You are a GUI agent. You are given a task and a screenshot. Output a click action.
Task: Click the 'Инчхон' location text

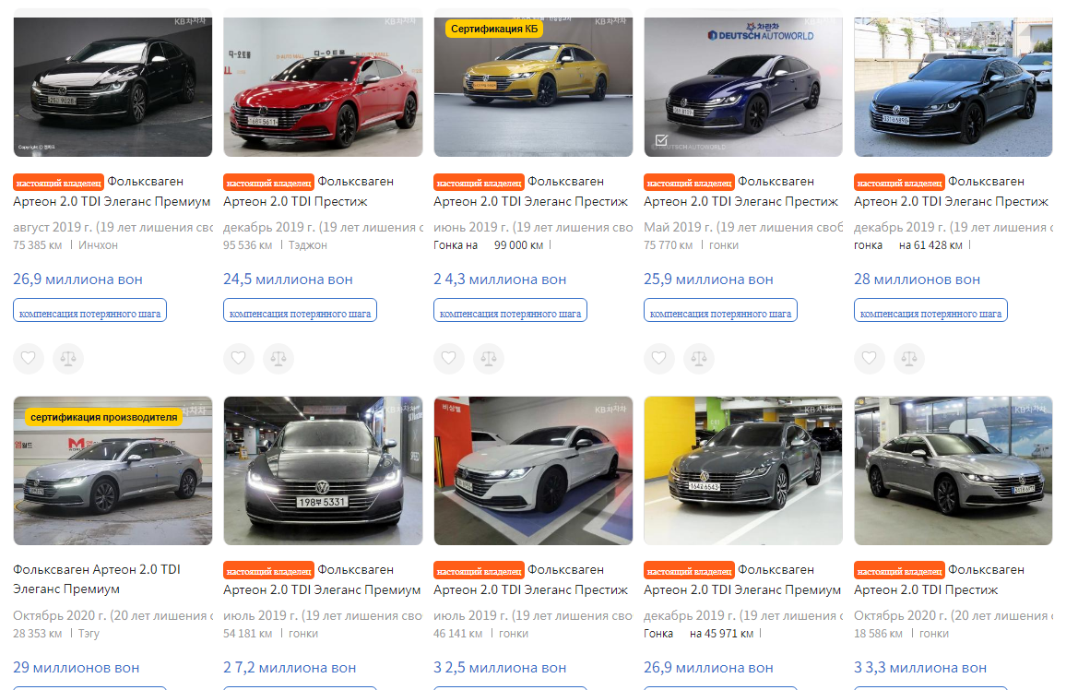pos(99,244)
